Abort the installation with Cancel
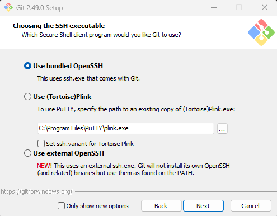Screen dimensions: 277x216 [x=251, y=206]
